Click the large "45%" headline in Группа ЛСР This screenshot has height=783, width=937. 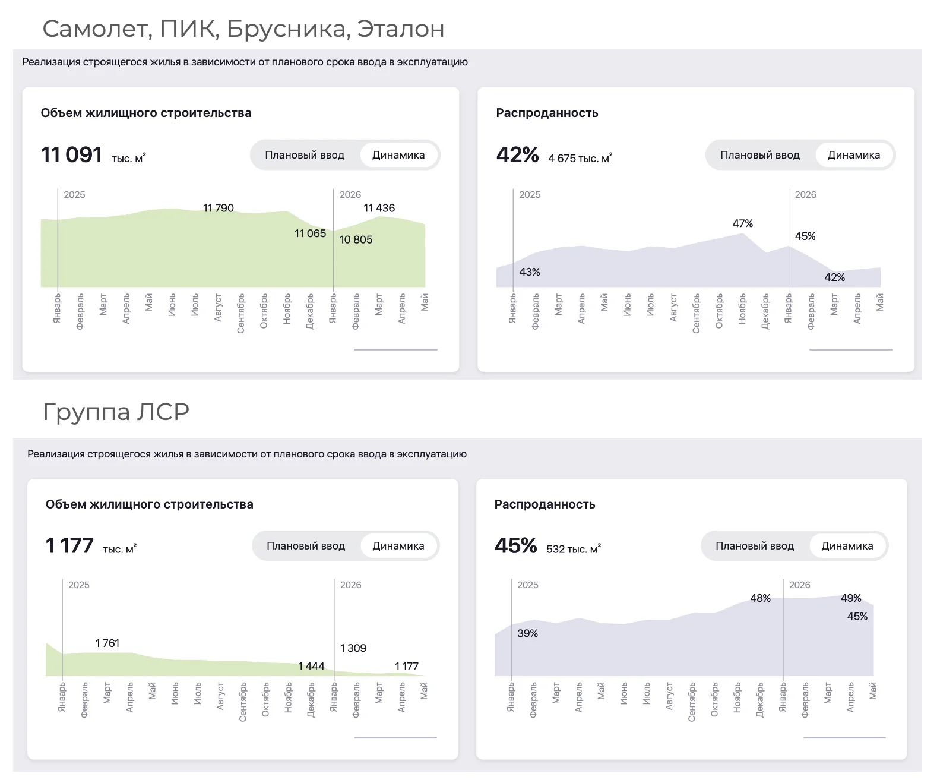click(516, 545)
